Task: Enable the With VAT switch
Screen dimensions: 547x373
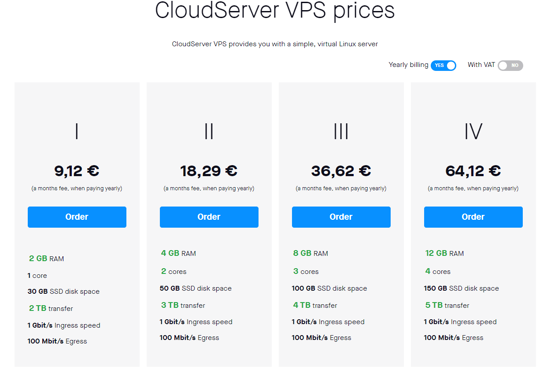Action: (x=510, y=66)
